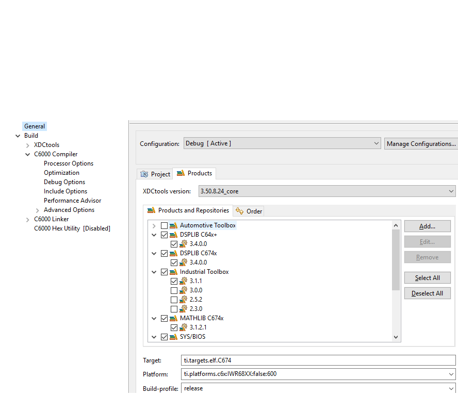Click the gear icon of Industrial Toolbox 3.1.1
This screenshot has height=395, width=458.
click(x=183, y=281)
